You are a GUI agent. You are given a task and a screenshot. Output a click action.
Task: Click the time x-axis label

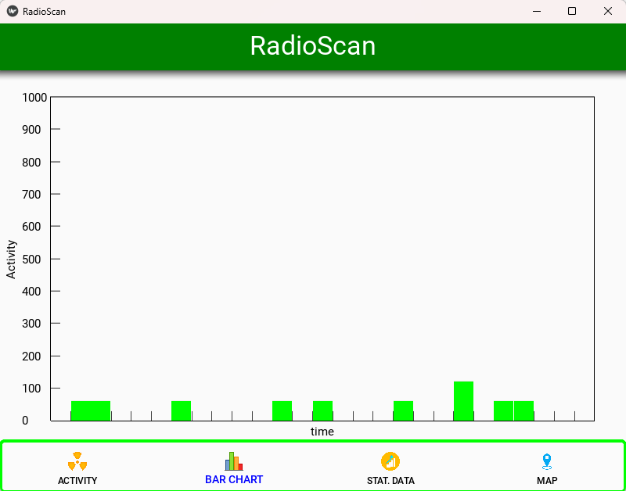(322, 432)
